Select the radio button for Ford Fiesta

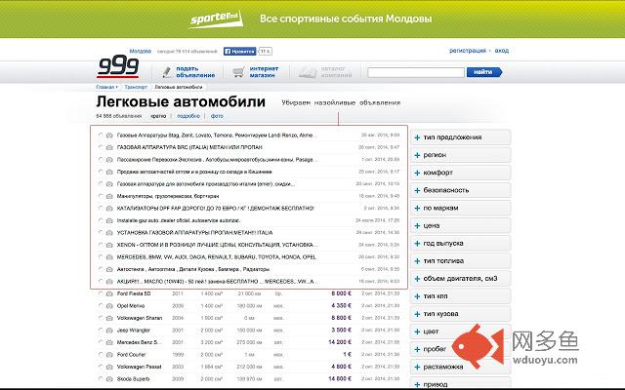coord(101,293)
